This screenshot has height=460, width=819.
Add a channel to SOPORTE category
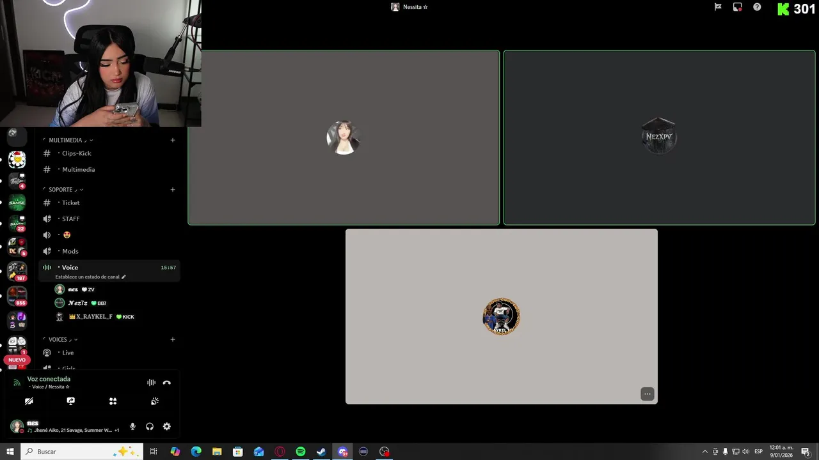(173, 190)
